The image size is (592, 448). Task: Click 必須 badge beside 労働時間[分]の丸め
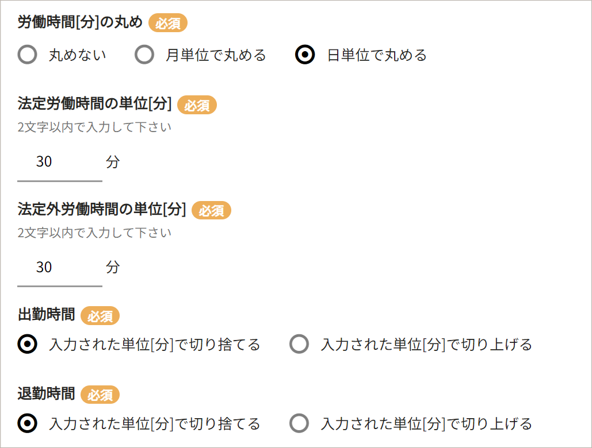pyautogui.click(x=168, y=24)
